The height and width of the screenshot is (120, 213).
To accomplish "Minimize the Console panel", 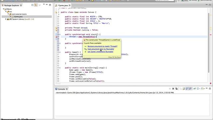I will point(206,88).
